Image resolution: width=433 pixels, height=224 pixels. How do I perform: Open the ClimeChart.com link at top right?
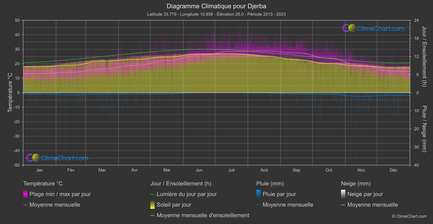[x=381, y=29]
